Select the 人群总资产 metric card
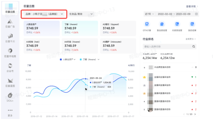 (x=41, y=28)
